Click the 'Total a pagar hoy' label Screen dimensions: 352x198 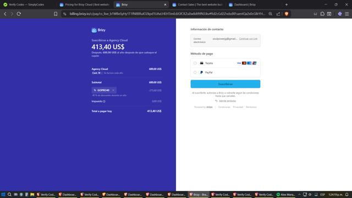point(102,111)
